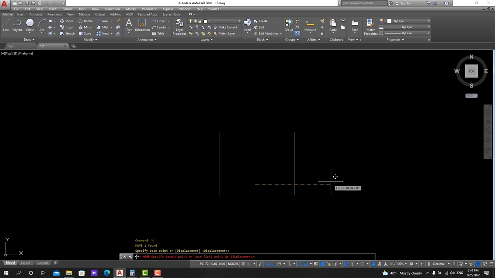Activate the Rotate tool

point(85,21)
